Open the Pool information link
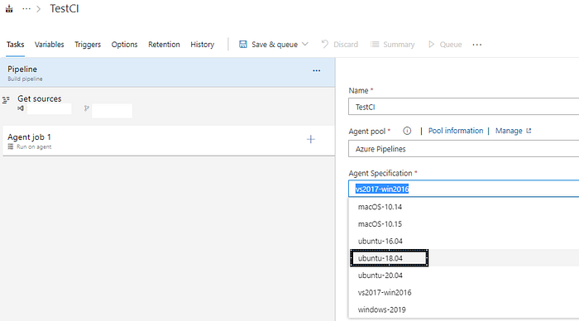Image resolution: width=579 pixels, height=321 pixels. tap(455, 131)
